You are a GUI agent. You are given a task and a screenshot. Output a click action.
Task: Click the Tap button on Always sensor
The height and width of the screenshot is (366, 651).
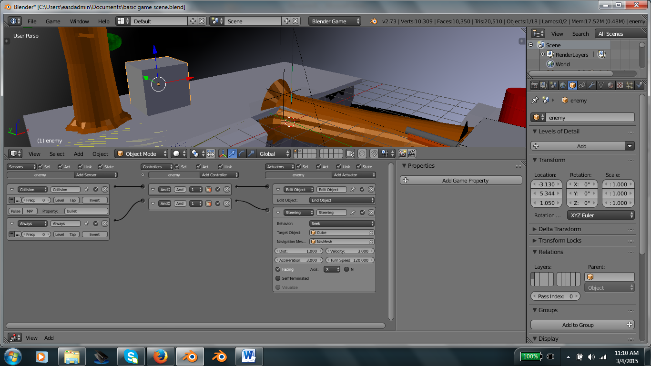tap(72, 234)
